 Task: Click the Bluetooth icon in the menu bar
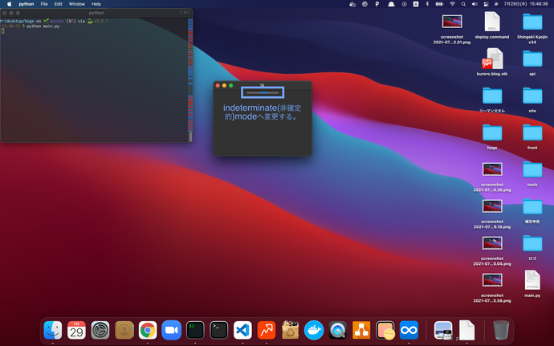427,4
